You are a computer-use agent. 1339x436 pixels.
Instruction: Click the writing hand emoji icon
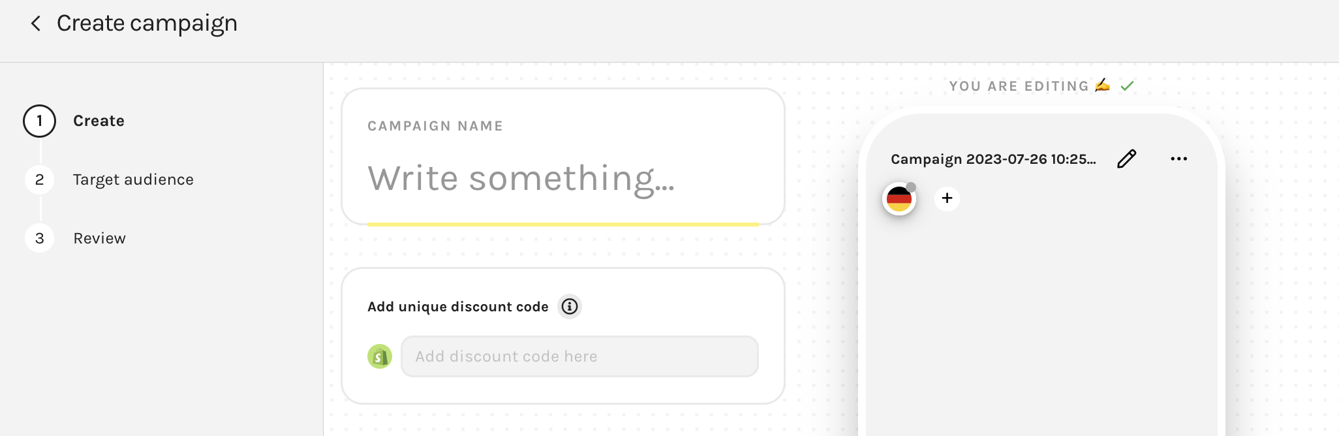(x=1103, y=85)
